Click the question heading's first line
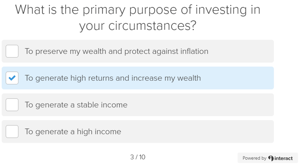The width and height of the screenshot is (299, 165). click(138, 9)
